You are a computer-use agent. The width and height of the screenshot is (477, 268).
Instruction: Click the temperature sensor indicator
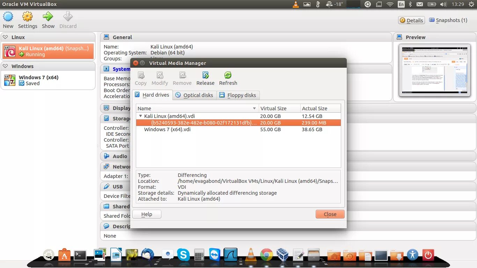click(x=318, y=4)
